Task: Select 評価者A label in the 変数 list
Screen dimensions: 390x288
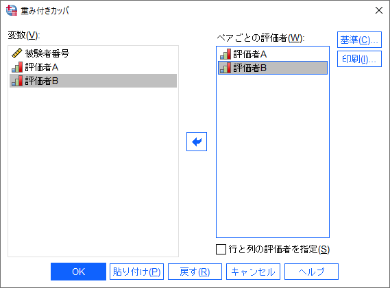Action: [42, 67]
